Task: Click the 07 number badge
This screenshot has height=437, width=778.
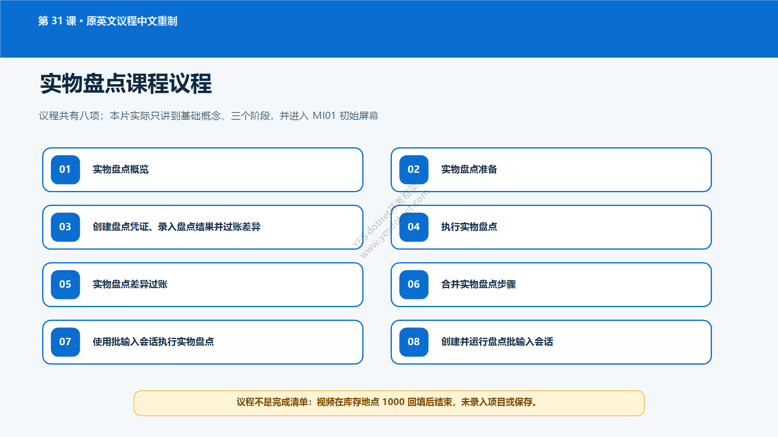Action: 65,342
